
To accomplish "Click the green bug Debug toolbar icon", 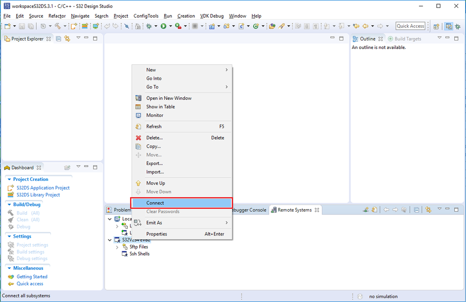I will (x=149, y=26).
